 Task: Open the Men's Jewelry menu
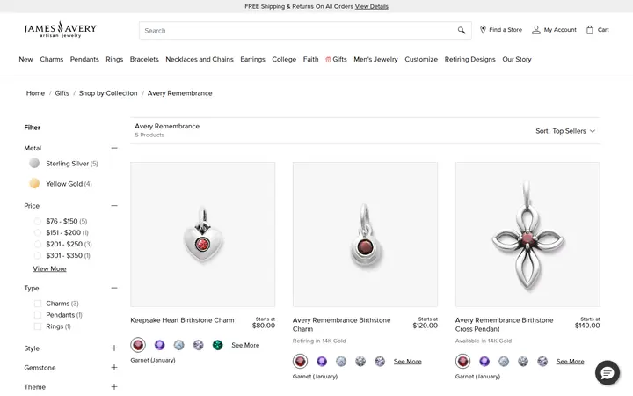click(x=375, y=60)
